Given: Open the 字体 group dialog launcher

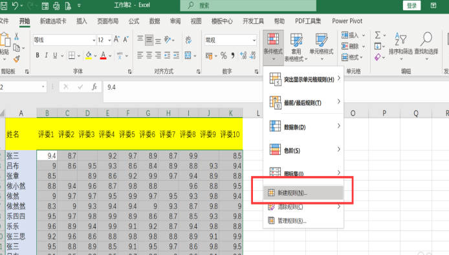Looking at the screenshot, I should point(129,72).
